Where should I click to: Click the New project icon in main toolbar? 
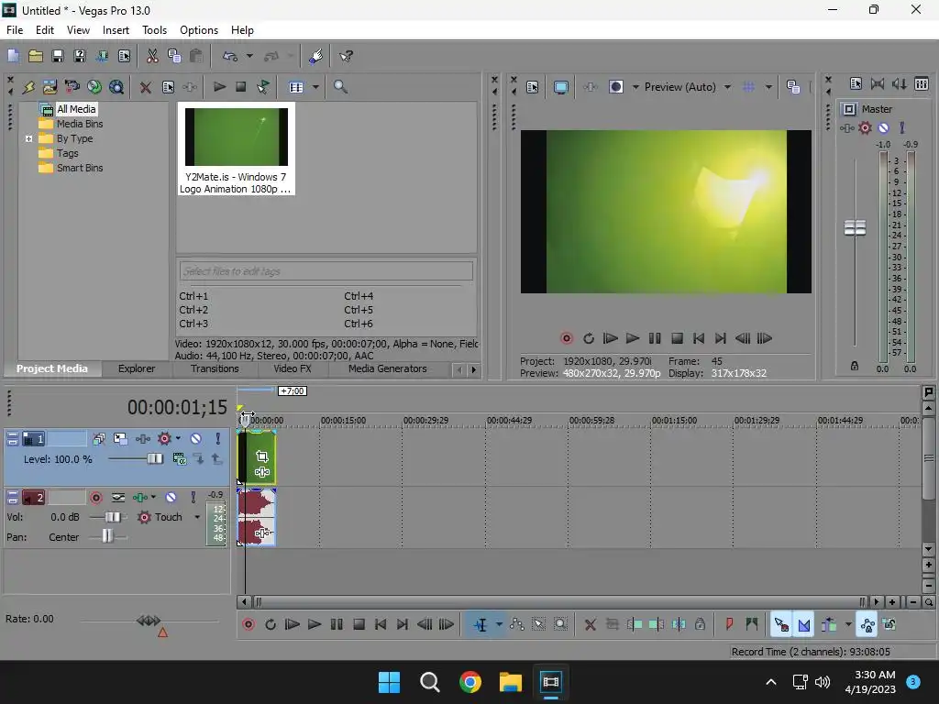coord(13,56)
